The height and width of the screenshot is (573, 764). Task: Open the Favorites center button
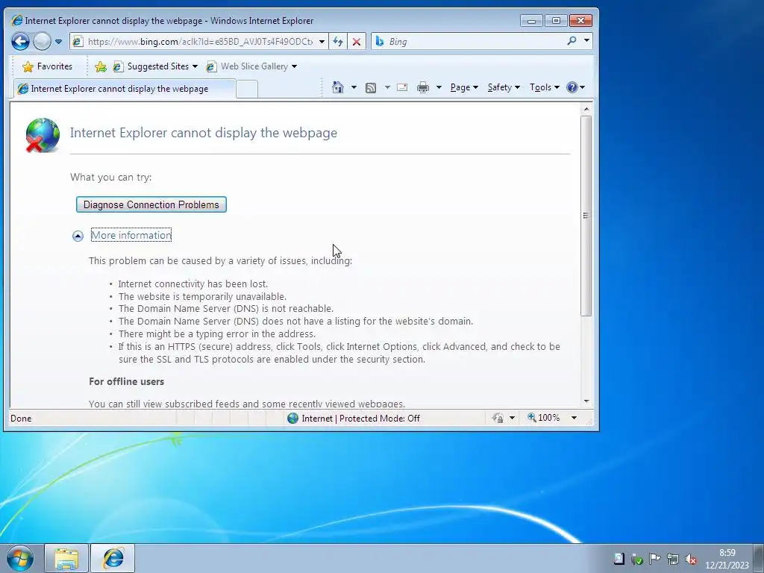47,66
